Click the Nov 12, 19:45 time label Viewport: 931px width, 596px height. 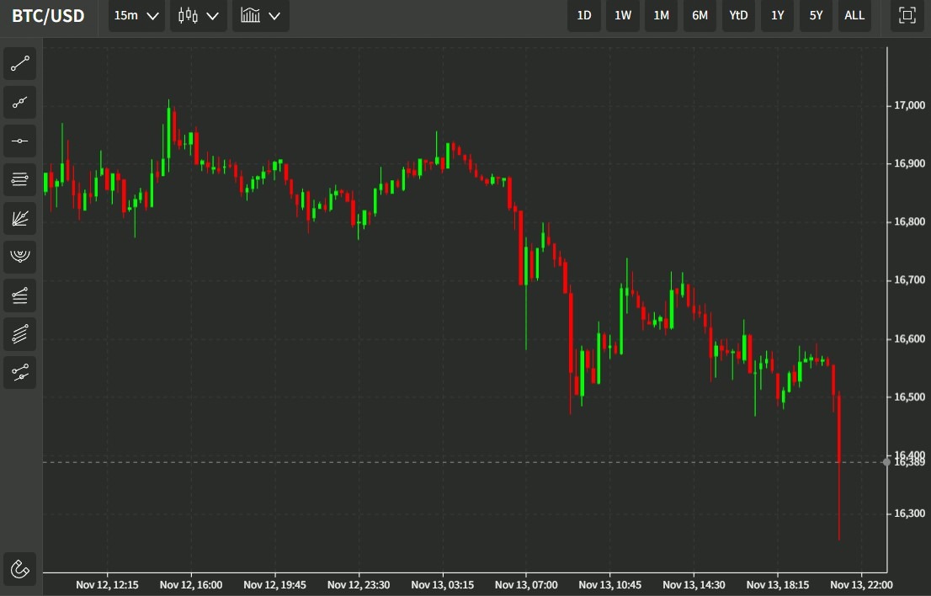point(275,585)
